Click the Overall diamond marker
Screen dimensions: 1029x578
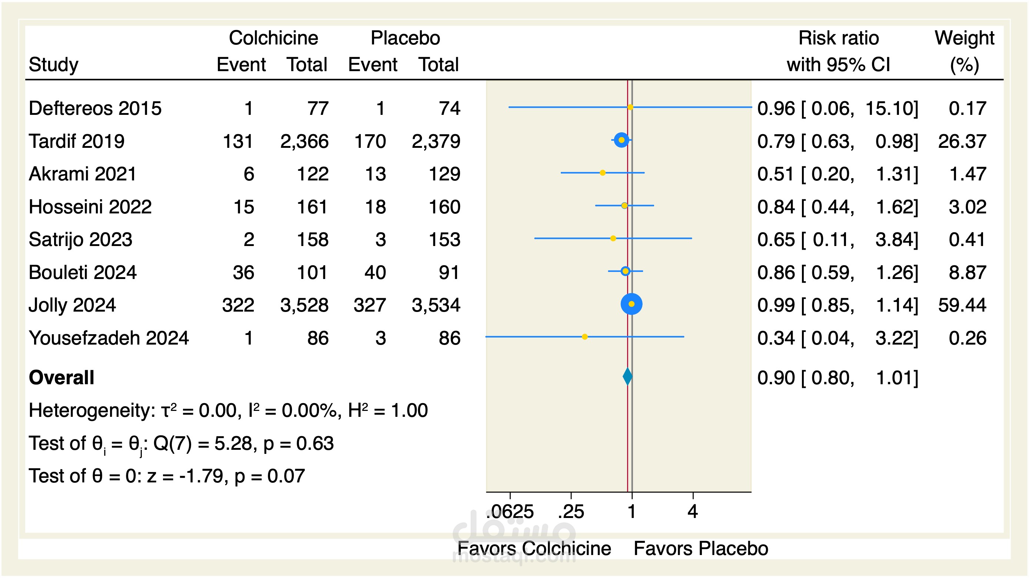pos(627,377)
